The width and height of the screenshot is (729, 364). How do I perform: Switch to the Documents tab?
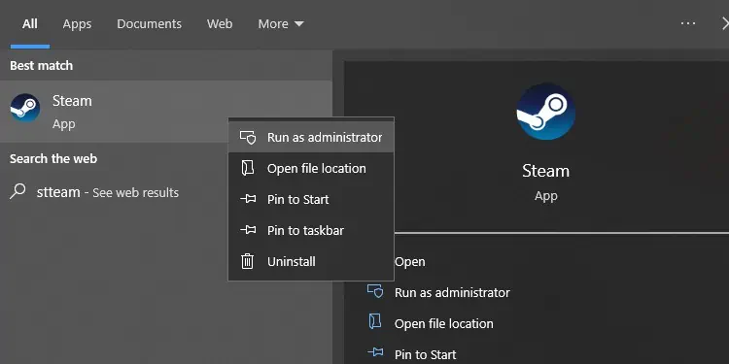(x=149, y=23)
